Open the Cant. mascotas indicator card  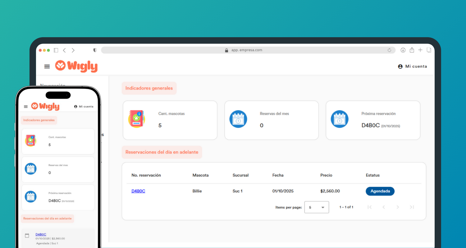pos(170,120)
